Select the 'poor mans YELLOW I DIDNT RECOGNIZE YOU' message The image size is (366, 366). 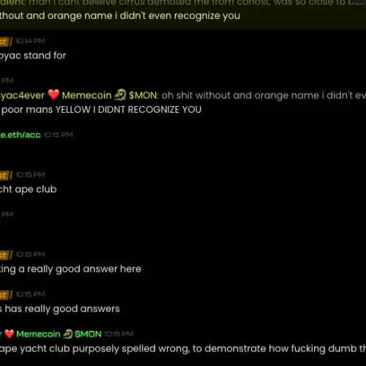(x=101, y=110)
